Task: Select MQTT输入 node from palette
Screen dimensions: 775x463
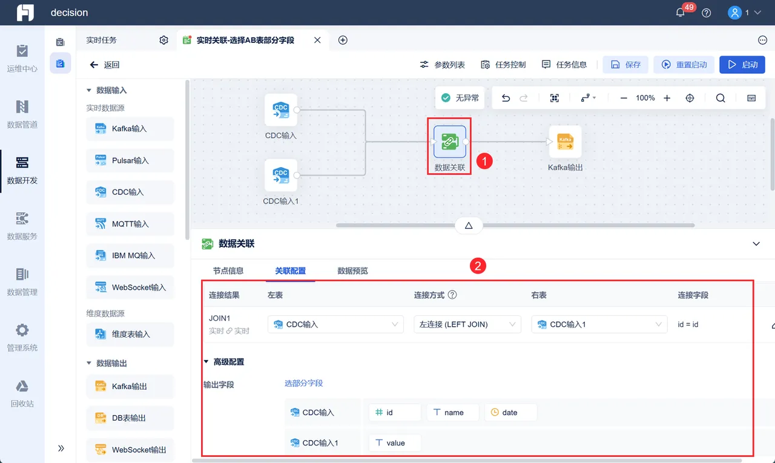Action: (130, 224)
